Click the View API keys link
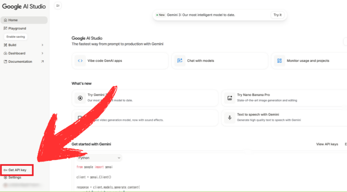 click(327, 144)
